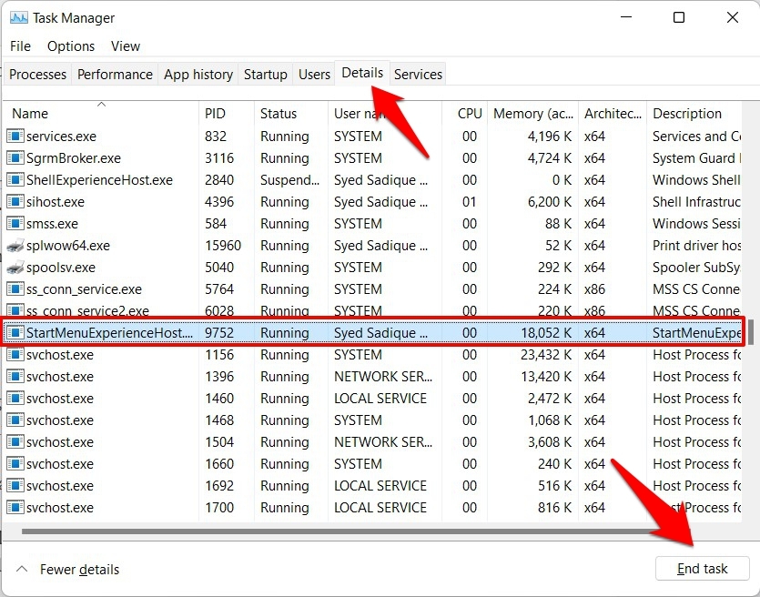Image resolution: width=760 pixels, height=597 pixels.
Task: Select the icon of svchost.exe with PID 1460
Action: [x=15, y=399]
